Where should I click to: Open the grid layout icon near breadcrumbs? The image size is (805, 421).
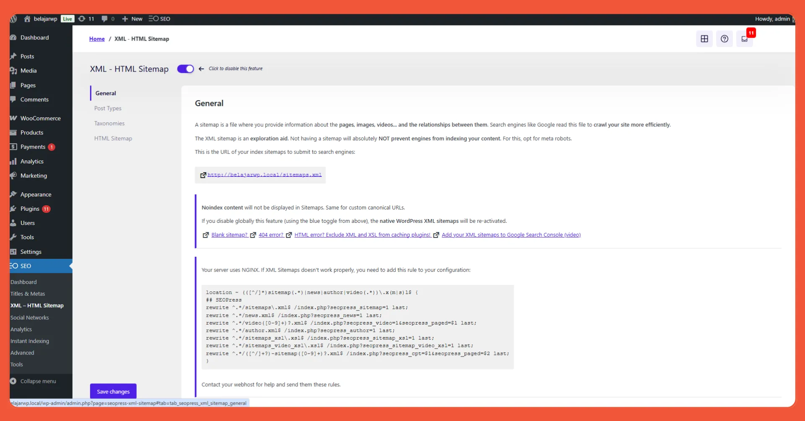pyautogui.click(x=704, y=39)
